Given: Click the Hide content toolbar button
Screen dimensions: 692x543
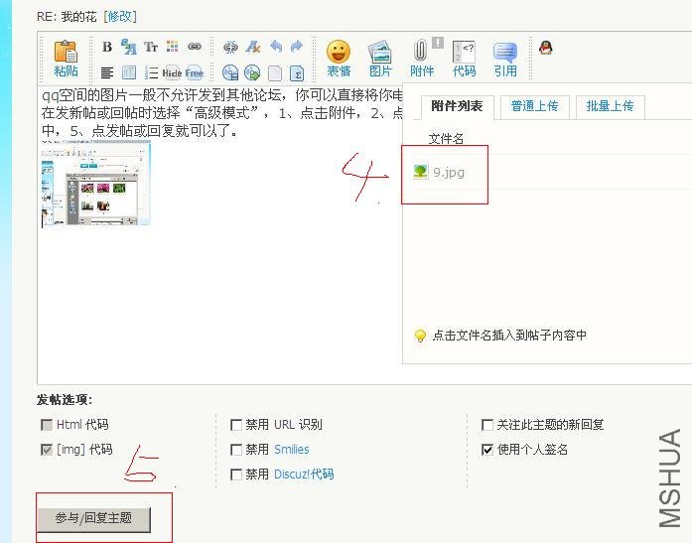Looking at the screenshot, I should [x=172, y=72].
